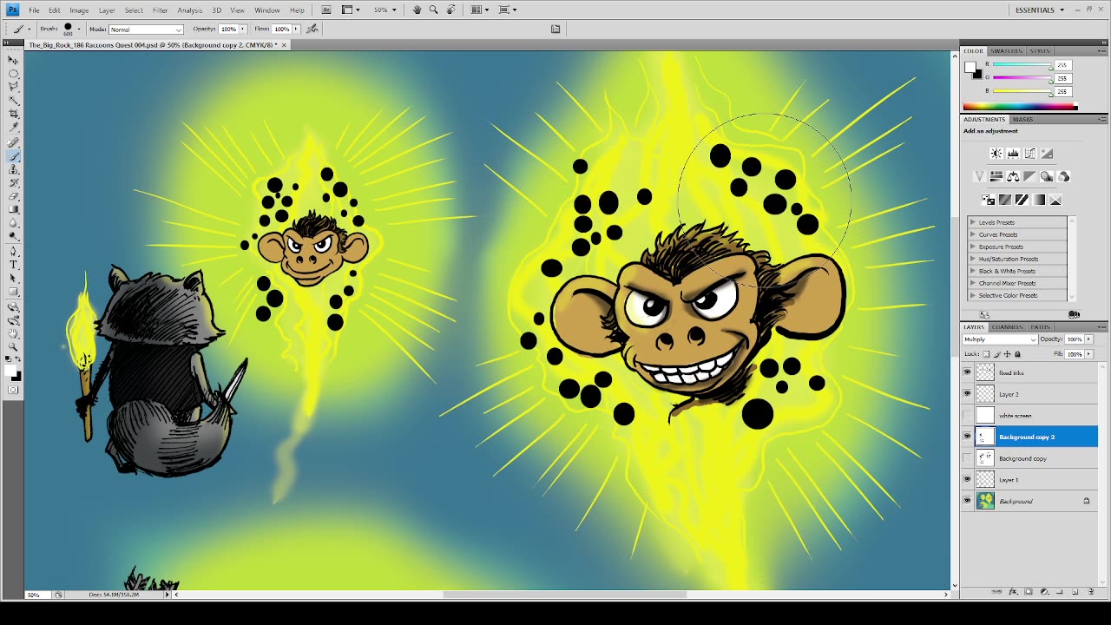The height and width of the screenshot is (625, 1111).
Task: Select the Type tool in toolbox
Action: [13, 264]
